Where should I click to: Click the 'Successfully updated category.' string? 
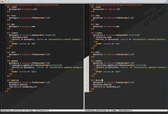(x=66, y=67)
